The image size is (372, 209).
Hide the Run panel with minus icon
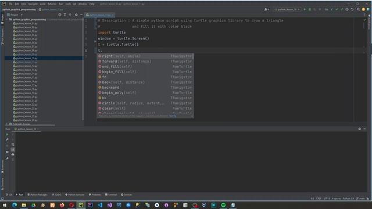364,129
